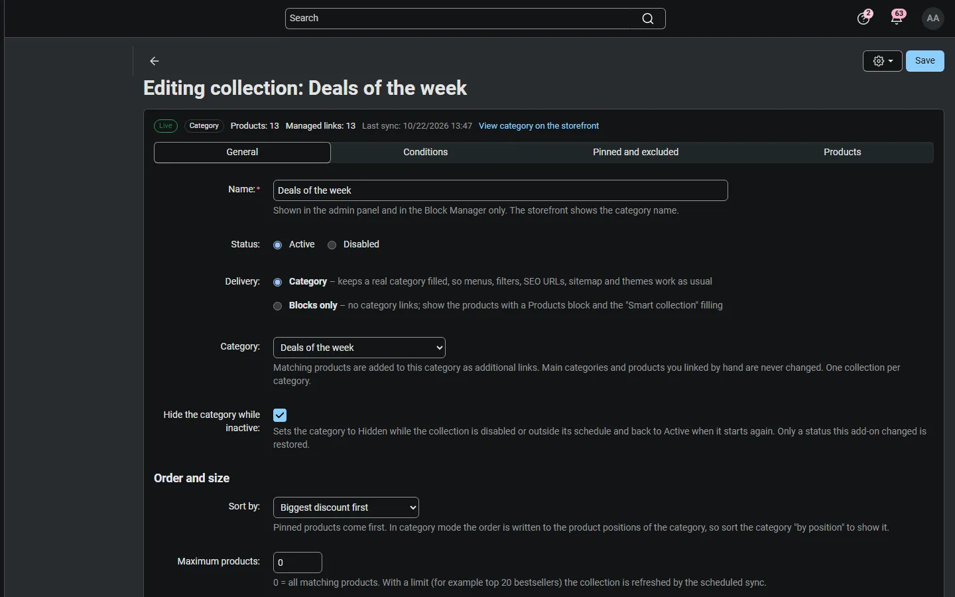The width and height of the screenshot is (955, 597).
Task: Save the collection
Action: [x=925, y=61]
